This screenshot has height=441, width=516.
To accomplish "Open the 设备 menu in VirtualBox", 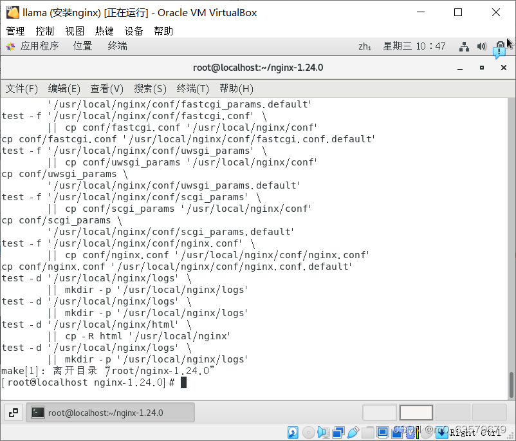I will click(x=133, y=30).
